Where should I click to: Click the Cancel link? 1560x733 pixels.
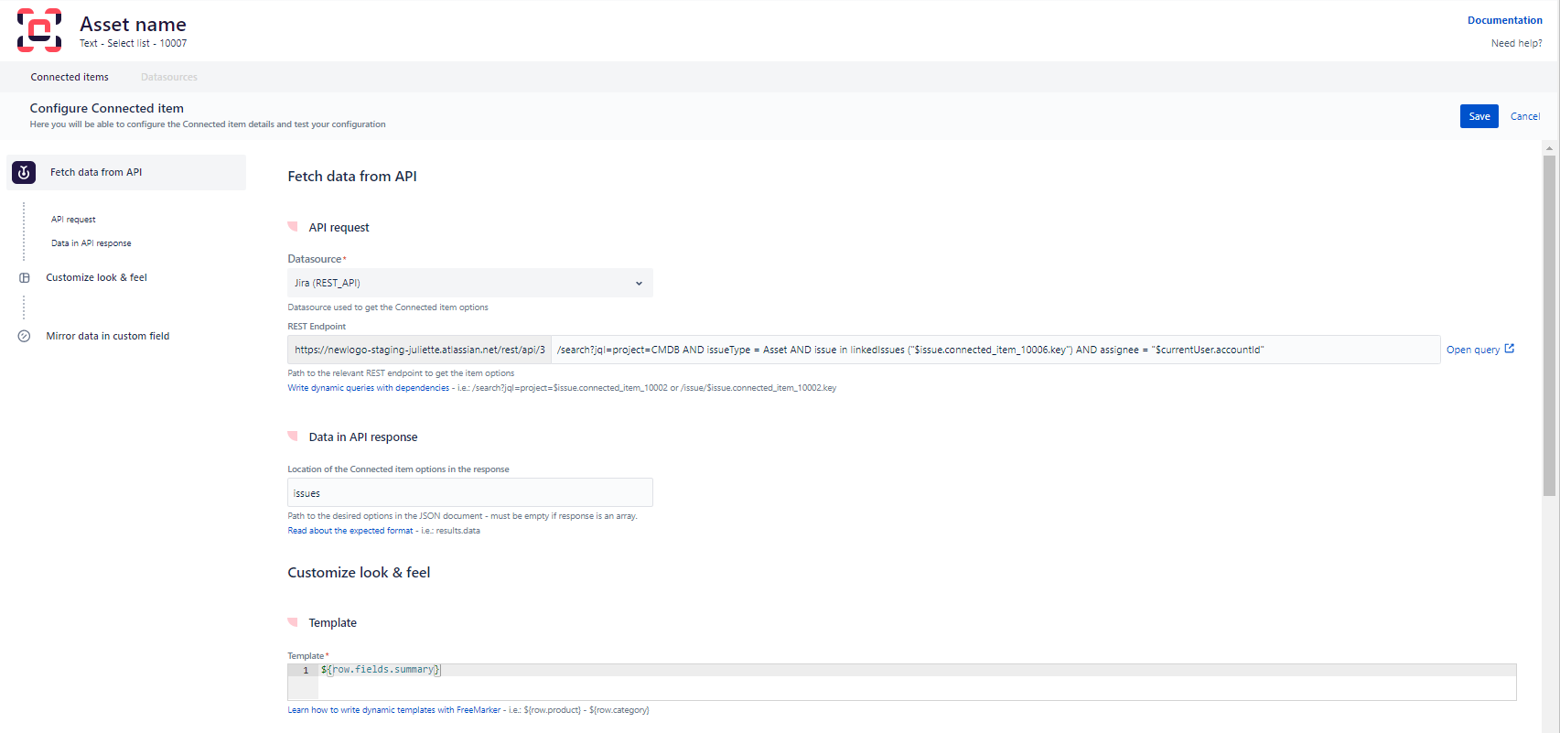tap(1524, 116)
